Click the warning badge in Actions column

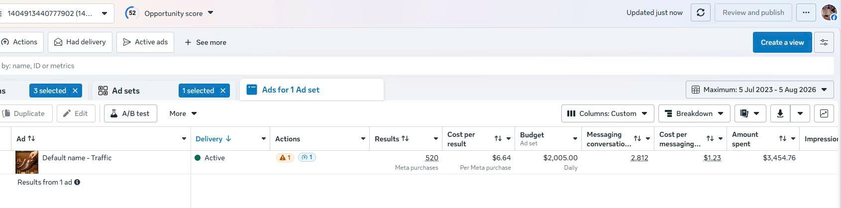(285, 157)
